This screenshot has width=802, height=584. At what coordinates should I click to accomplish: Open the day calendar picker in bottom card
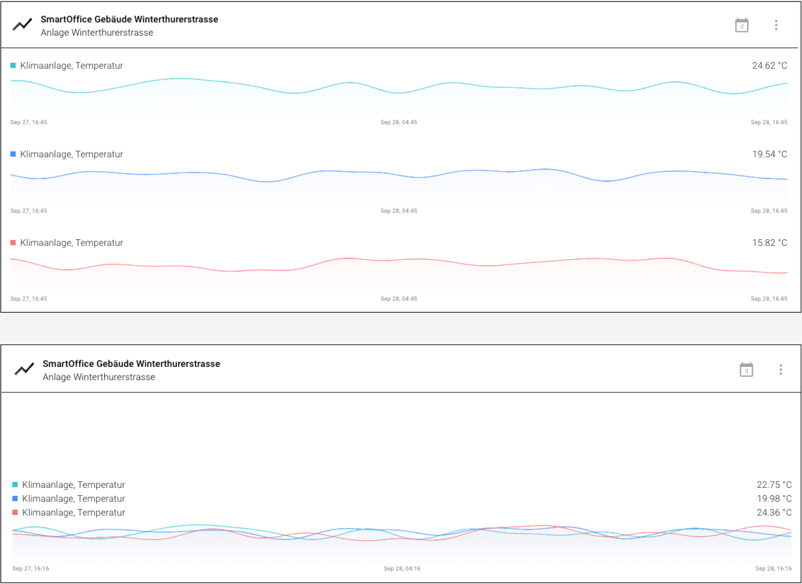746,370
